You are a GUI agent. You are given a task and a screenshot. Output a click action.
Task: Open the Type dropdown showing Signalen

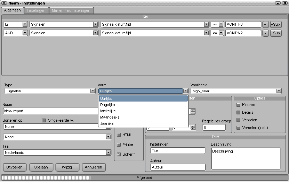[x=93, y=91]
